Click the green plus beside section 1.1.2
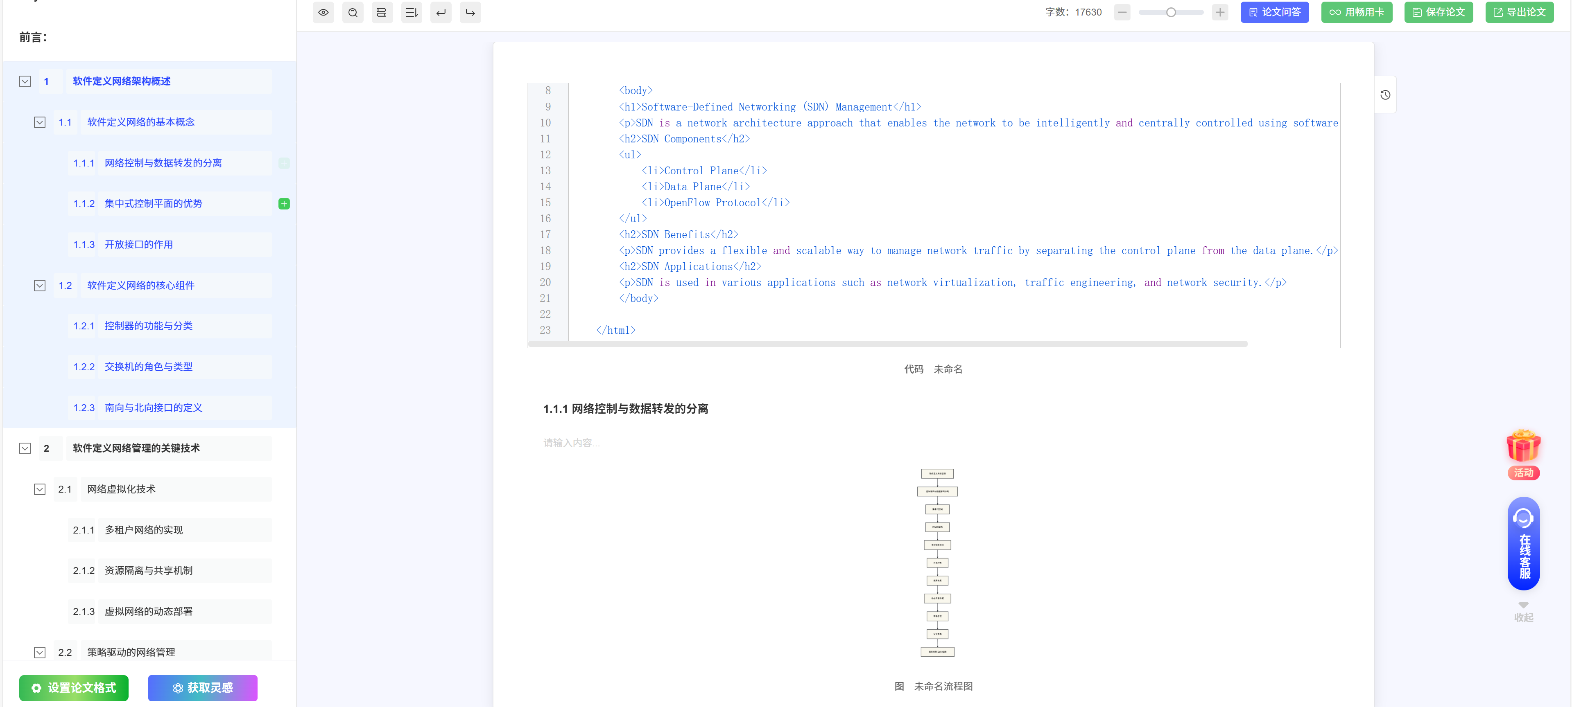 [284, 204]
